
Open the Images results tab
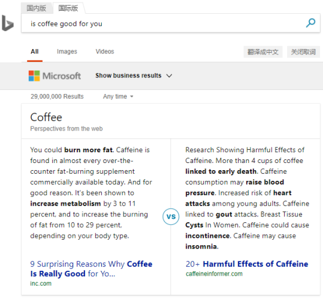pos(67,52)
